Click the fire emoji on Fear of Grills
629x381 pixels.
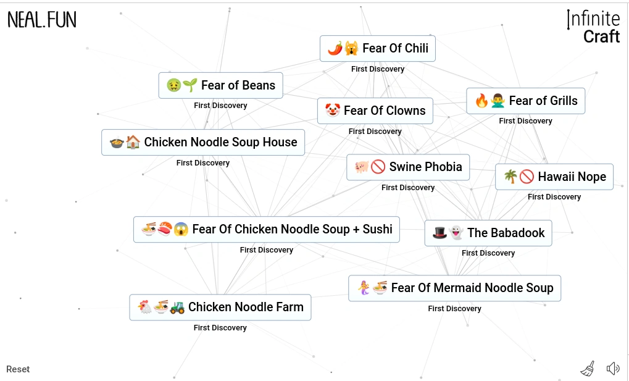[x=481, y=101]
